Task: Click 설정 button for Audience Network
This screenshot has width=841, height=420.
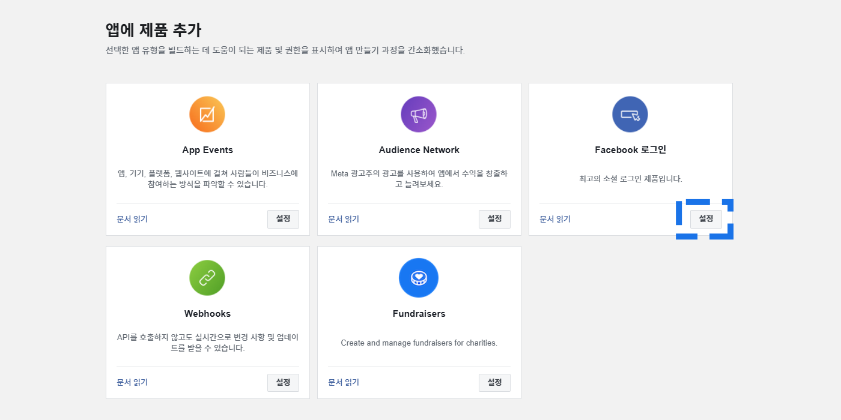Action: point(494,219)
